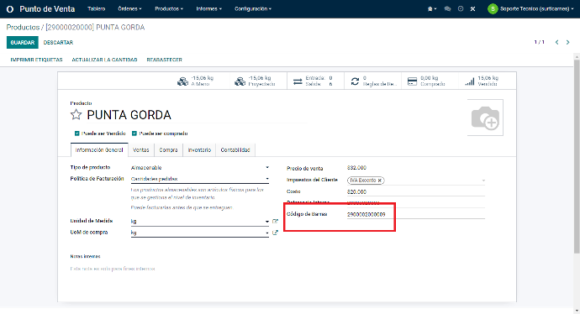Expand the Configuración menu

point(253,9)
